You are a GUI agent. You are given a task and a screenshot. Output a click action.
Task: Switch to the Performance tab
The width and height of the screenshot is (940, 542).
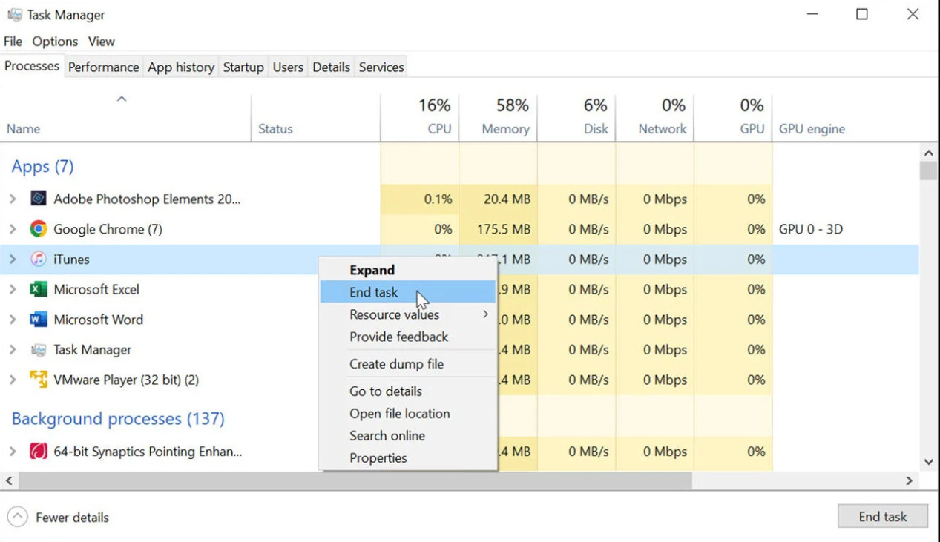[x=104, y=67]
